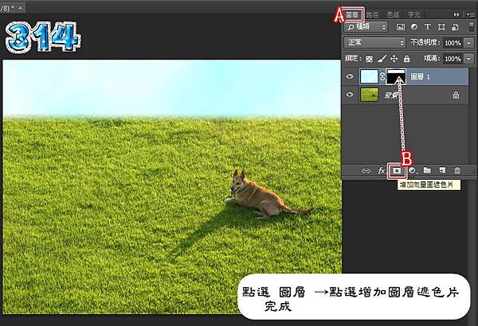Click the create new layer icon
This screenshot has width=478, height=326.
point(442,170)
